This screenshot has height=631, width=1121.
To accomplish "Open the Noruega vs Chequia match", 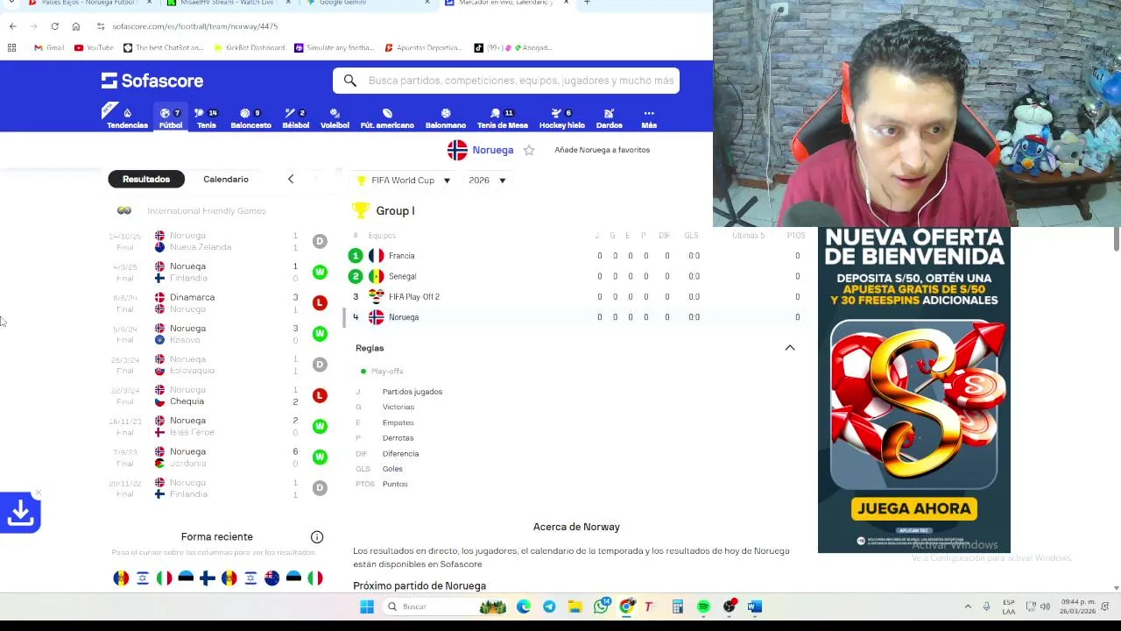I will 218,395.
